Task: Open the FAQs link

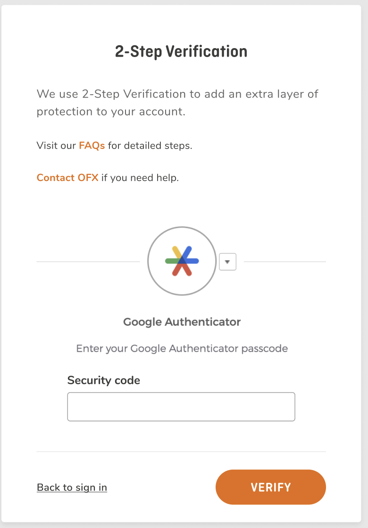Action: 92,145
